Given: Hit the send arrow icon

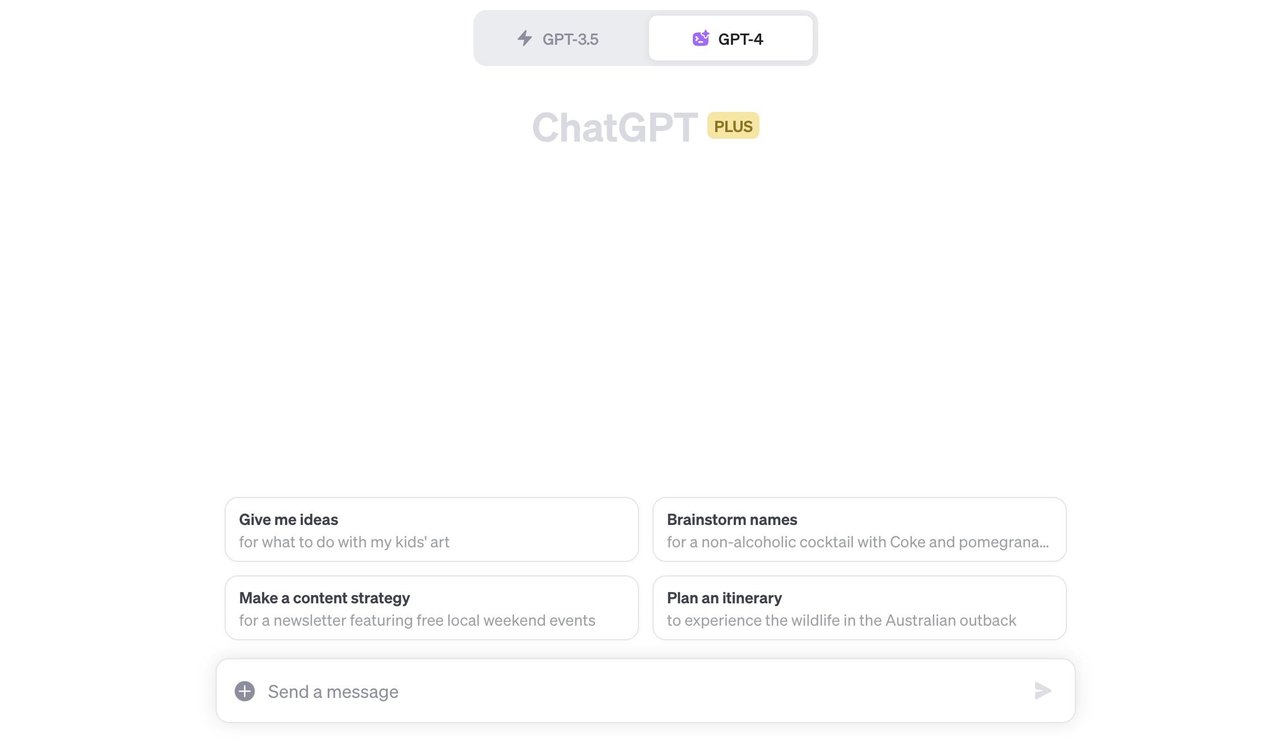Looking at the screenshot, I should tap(1042, 691).
